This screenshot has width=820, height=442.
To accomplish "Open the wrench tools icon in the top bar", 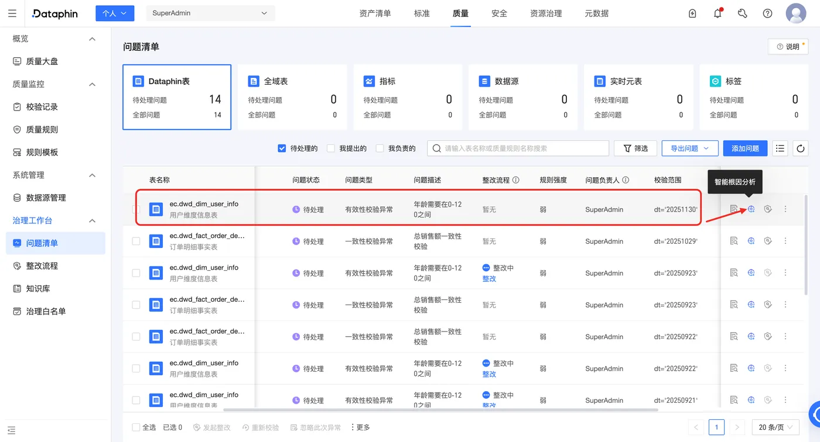I will [x=743, y=13].
